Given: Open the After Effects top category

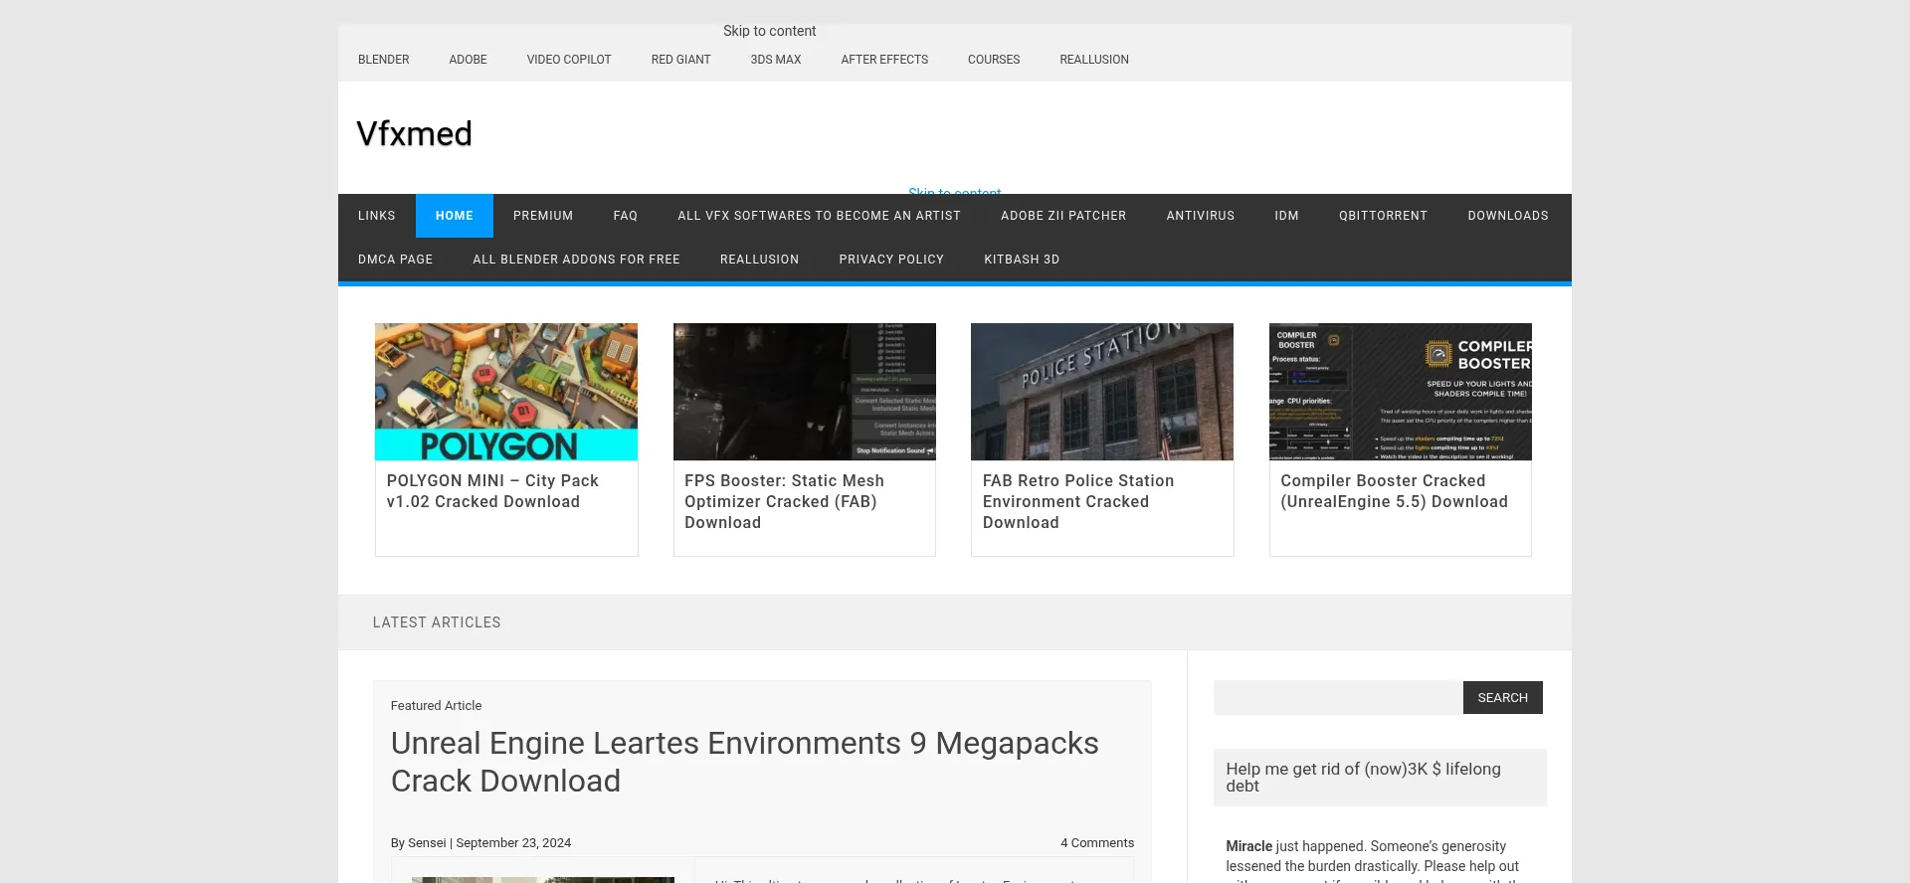Looking at the screenshot, I should click(x=883, y=60).
